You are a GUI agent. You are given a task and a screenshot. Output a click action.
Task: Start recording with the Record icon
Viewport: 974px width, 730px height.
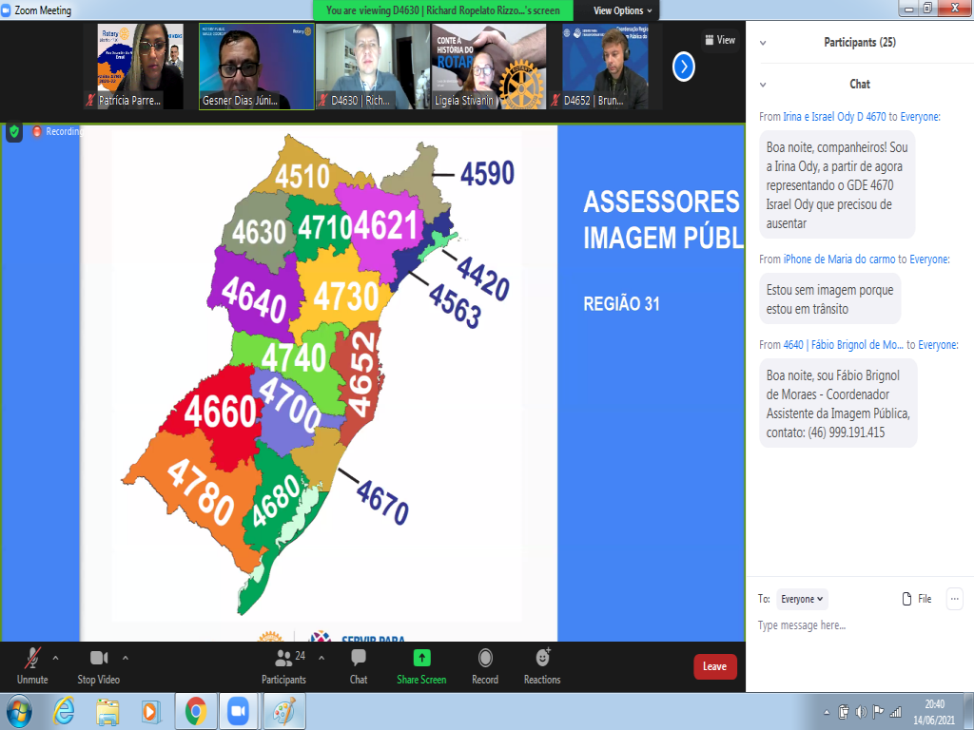pos(485,658)
